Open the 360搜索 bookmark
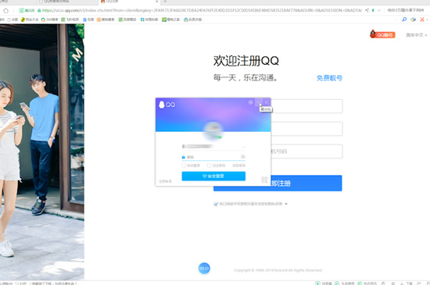Viewport: 430px width, 285px height. 49,20
